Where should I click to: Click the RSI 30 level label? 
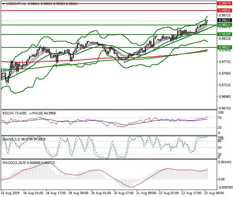[220, 128]
